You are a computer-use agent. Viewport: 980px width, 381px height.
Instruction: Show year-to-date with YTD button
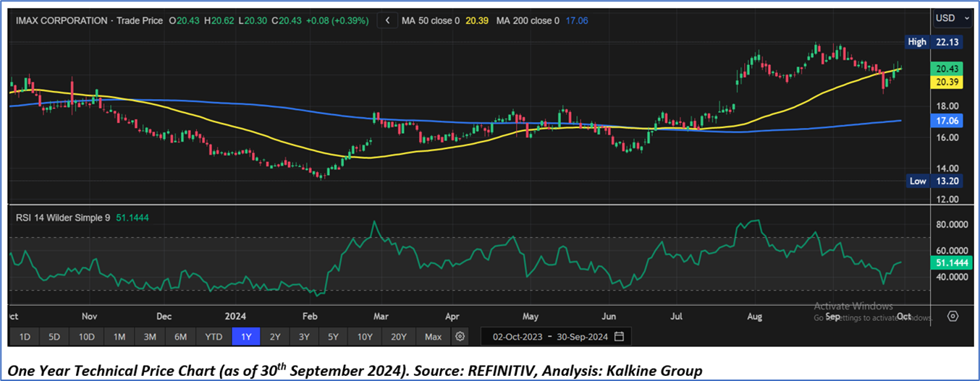click(214, 337)
